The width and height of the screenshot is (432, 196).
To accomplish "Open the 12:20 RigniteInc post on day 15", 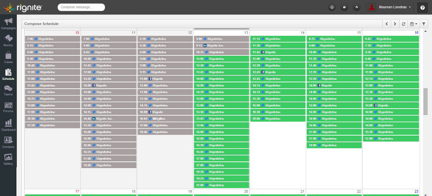I will pos(334,72).
